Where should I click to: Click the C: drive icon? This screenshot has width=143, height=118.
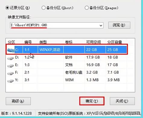tap(11, 50)
